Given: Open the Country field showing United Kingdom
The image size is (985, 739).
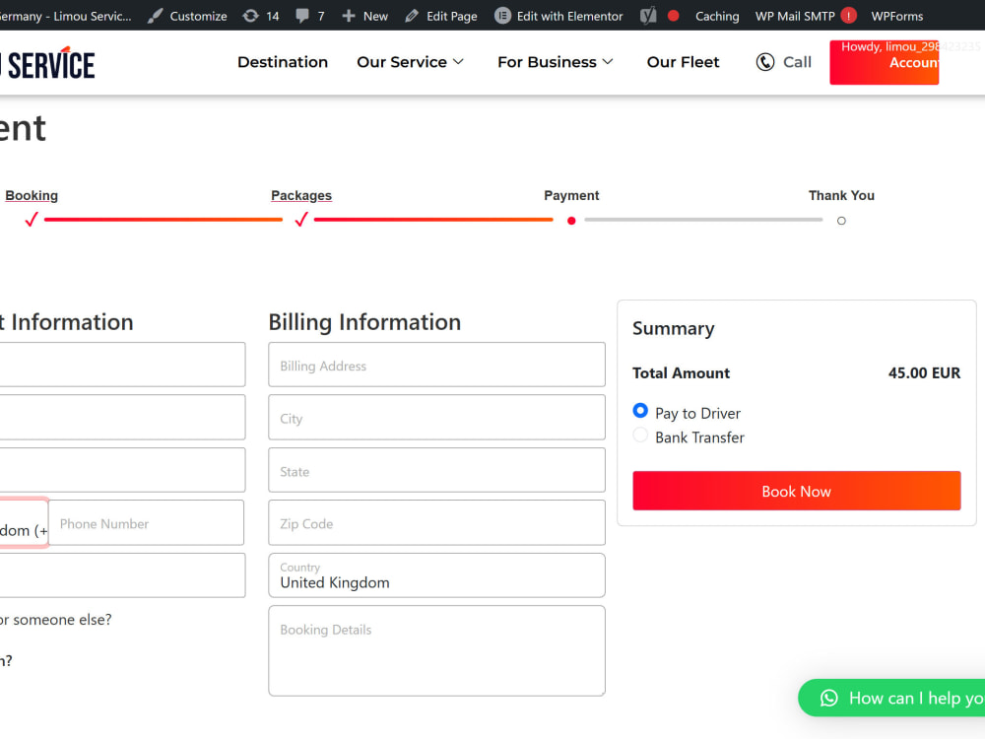Looking at the screenshot, I should pyautogui.click(x=436, y=575).
